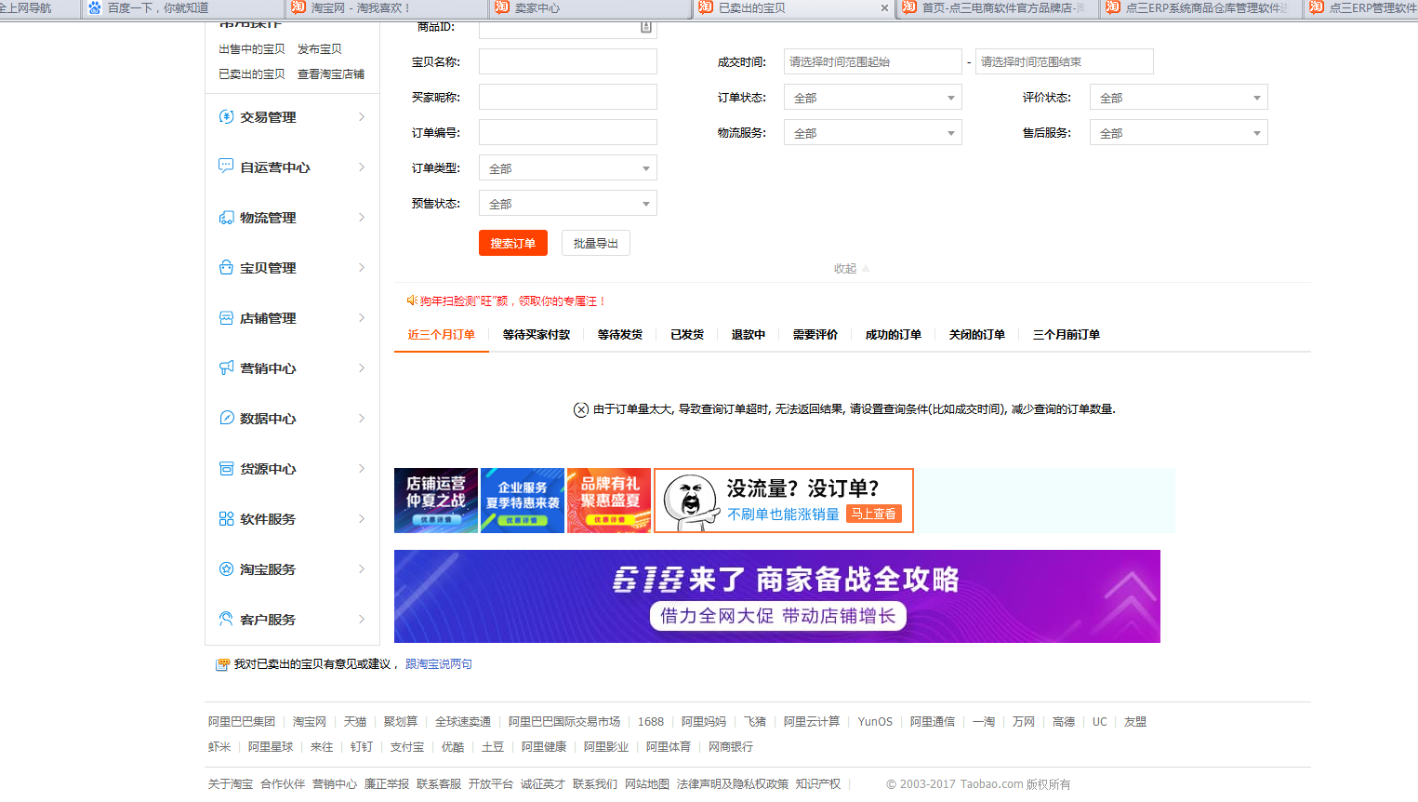The height and width of the screenshot is (802, 1418).
Task: Open the 出售中的宝贝 link
Action: coord(252,49)
